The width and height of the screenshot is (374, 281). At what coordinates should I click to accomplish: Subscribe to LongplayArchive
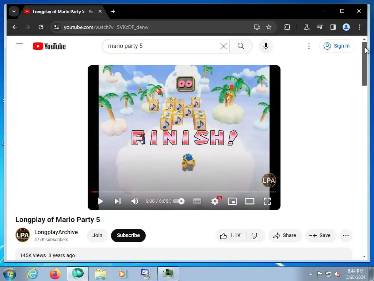pyautogui.click(x=128, y=235)
